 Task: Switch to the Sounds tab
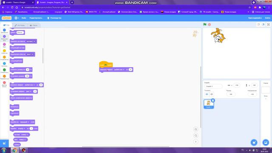pyautogui.click(x=34, y=25)
